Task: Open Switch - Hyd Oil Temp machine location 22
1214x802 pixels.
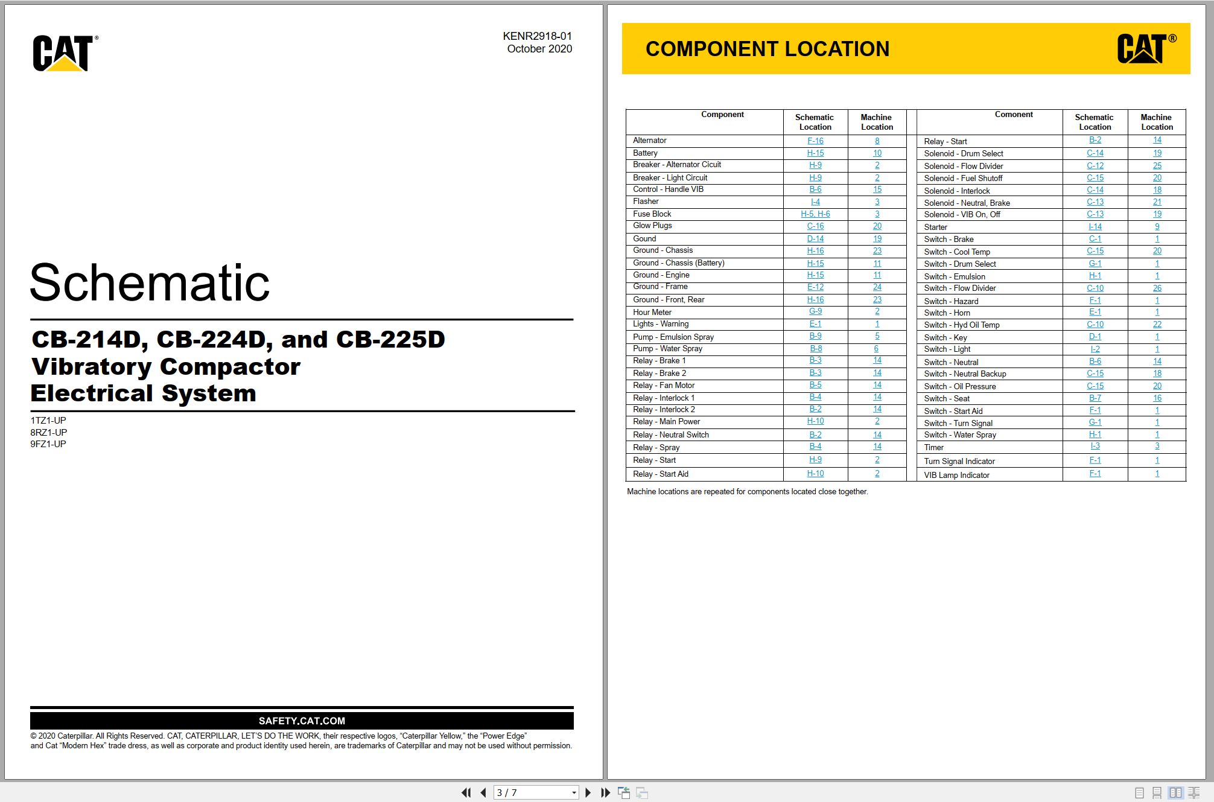Action: [1157, 324]
